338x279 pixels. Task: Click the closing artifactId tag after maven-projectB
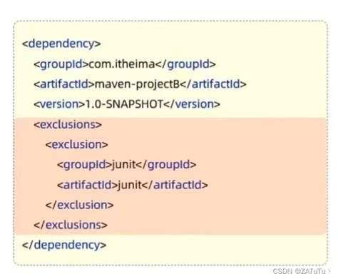213,84
